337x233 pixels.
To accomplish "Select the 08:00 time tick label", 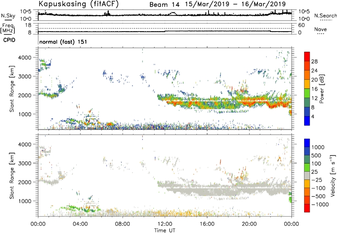I will (123, 224).
